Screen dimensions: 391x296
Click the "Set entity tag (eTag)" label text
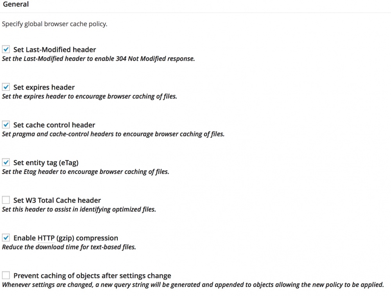click(46, 162)
